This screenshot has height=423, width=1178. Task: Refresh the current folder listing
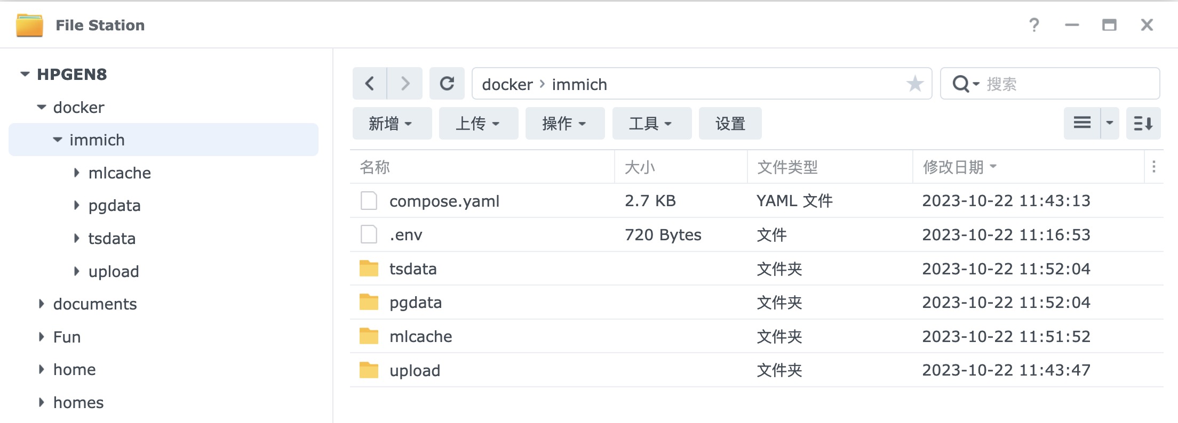pos(447,84)
